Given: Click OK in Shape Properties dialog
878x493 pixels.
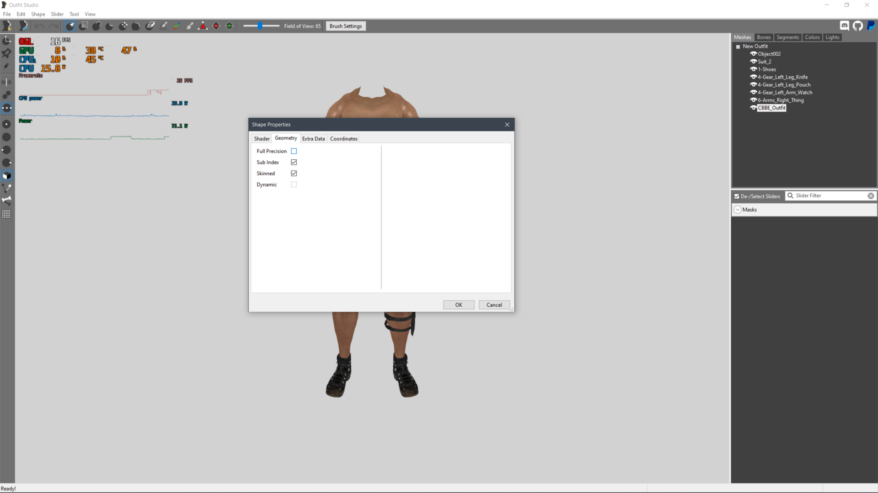Looking at the screenshot, I should [459, 305].
